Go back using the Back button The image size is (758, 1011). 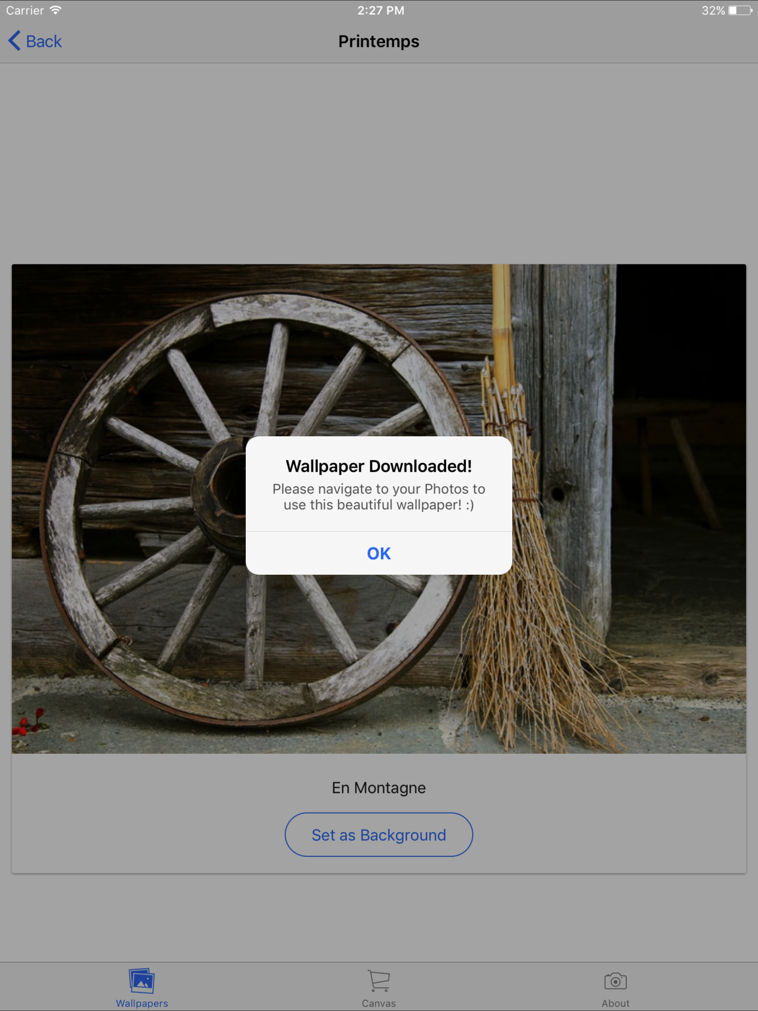pos(35,41)
